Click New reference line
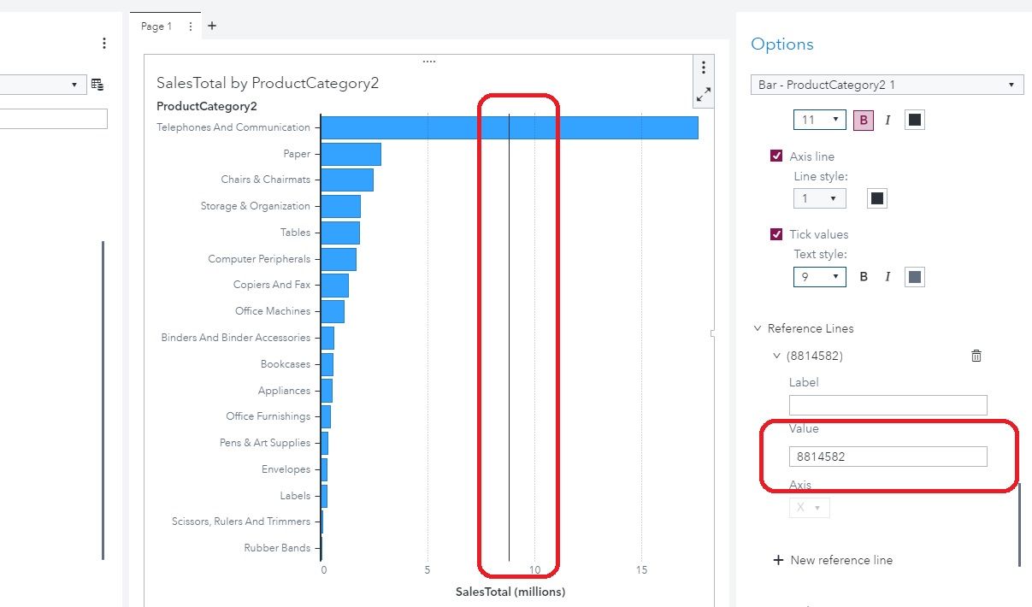 [834, 560]
